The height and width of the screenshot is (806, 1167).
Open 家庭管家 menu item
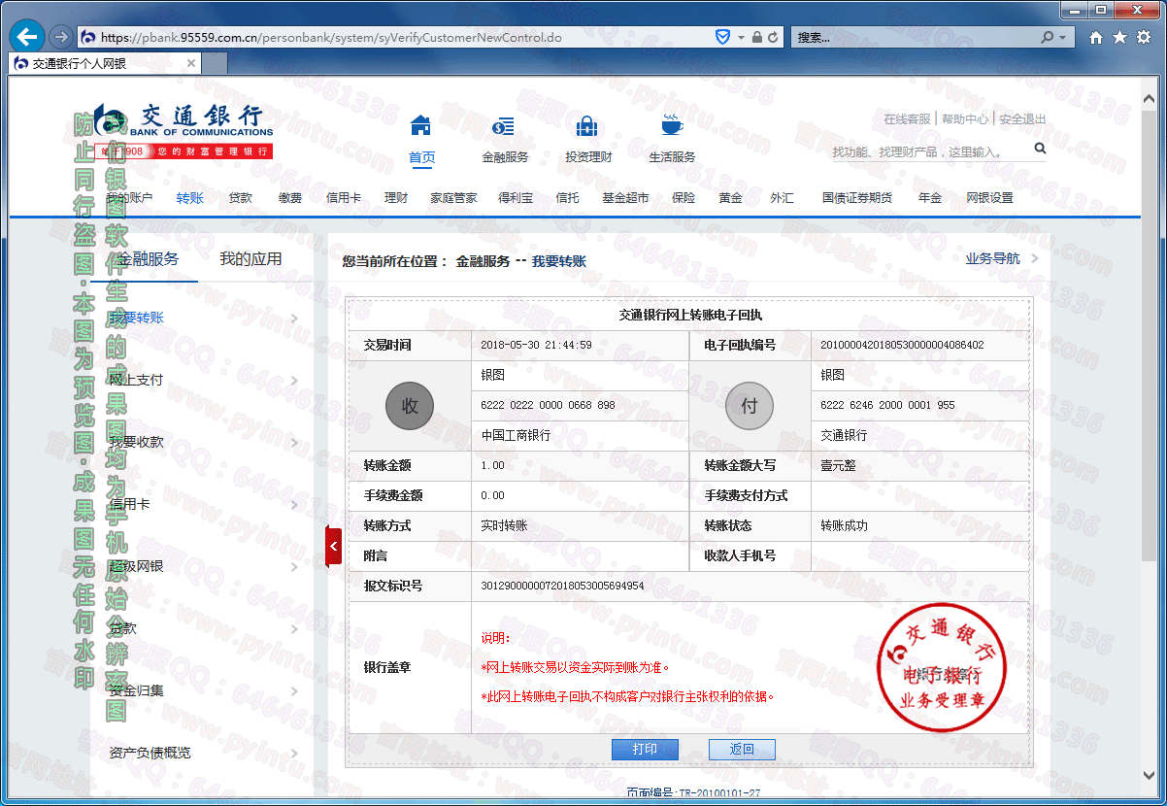[x=454, y=198]
